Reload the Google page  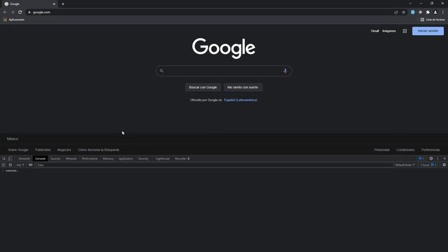(20, 13)
